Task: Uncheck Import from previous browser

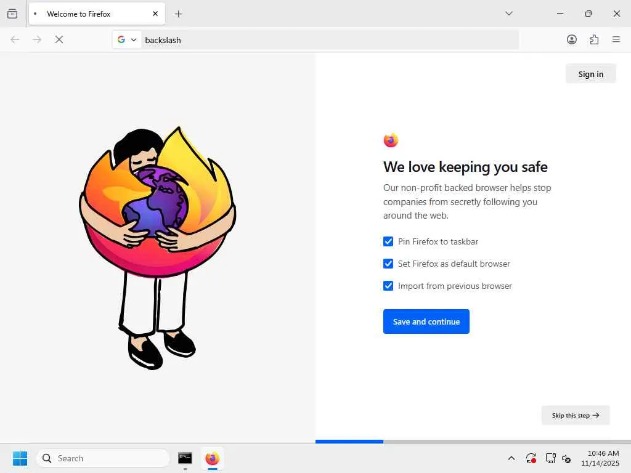Action: (388, 286)
